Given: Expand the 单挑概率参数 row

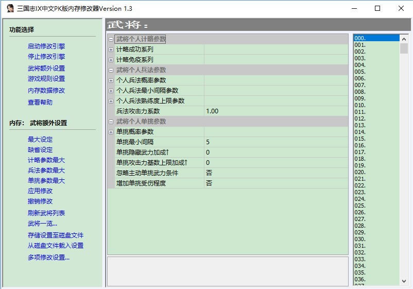Looking at the screenshot, I should (x=111, y=132).
